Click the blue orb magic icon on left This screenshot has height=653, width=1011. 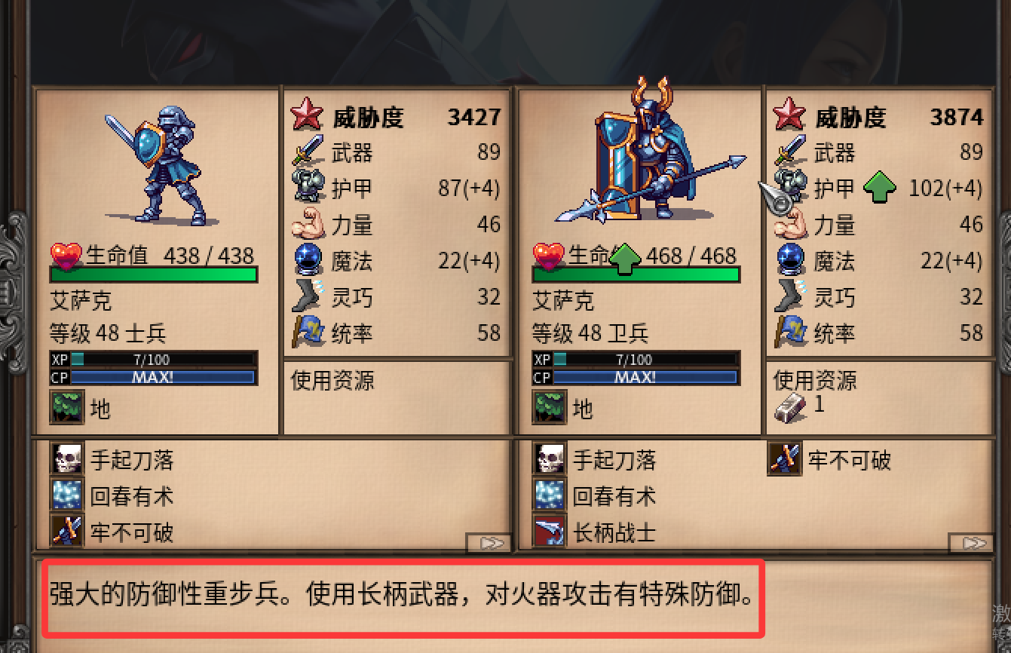tap(308, 260)
